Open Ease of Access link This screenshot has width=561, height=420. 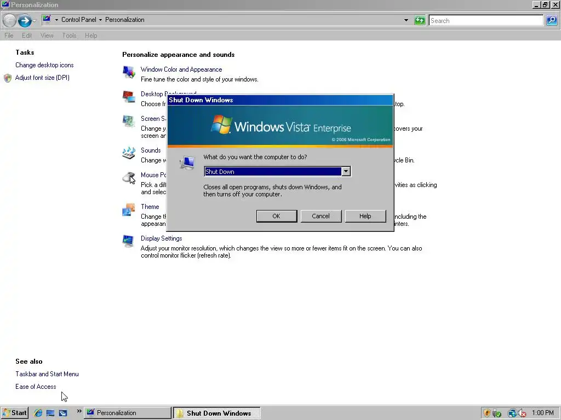pyautogui.click(x=36, y=387)
